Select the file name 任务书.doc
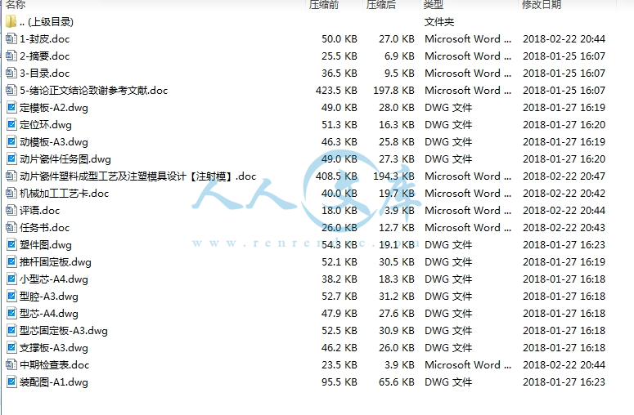The width and height of the screenshot is (634, 415). 44,228
